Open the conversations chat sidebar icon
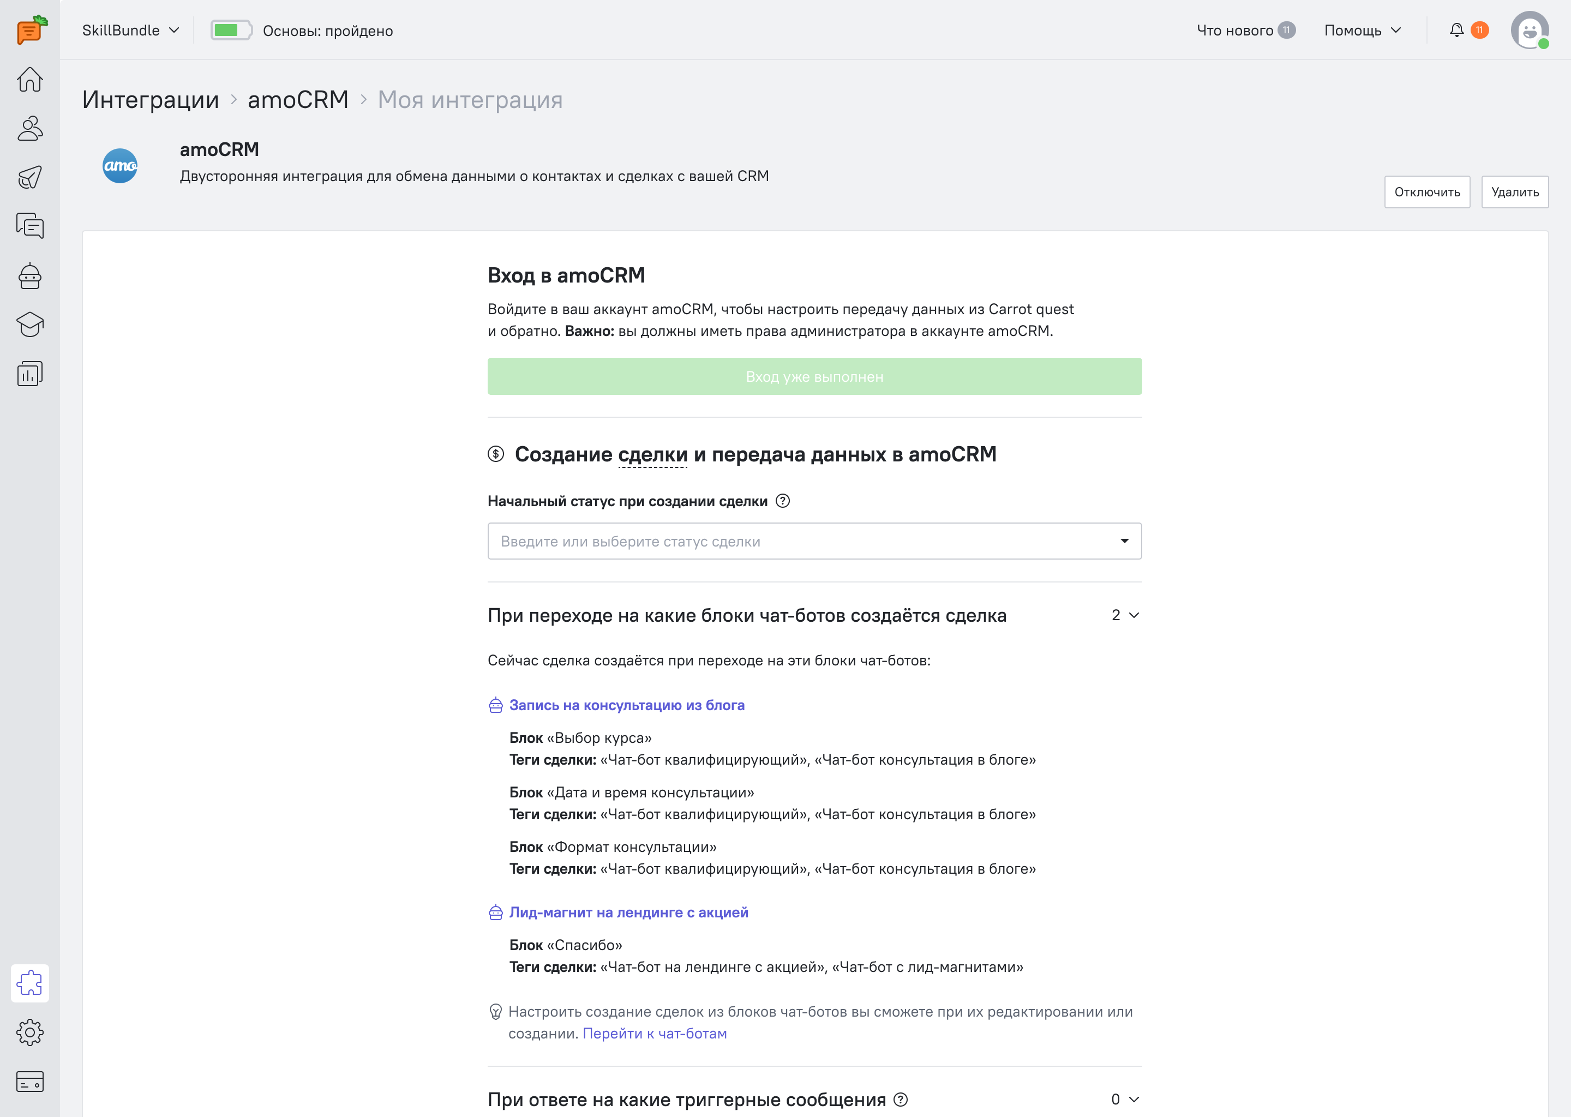 [29, 226]
